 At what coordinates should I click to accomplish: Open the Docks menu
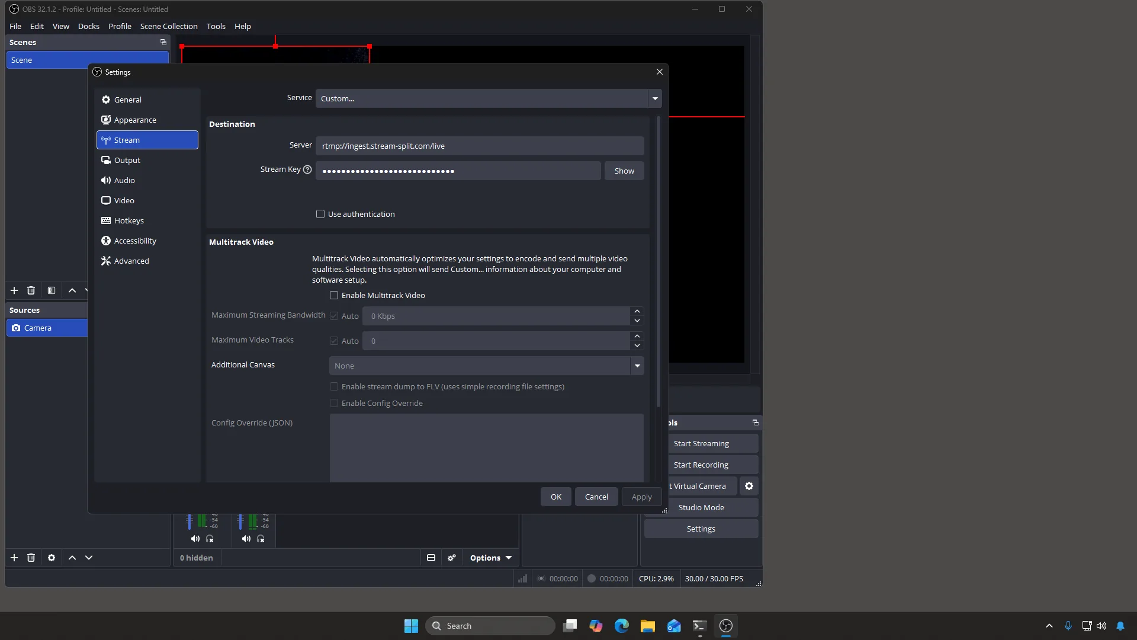pos(89,26)
